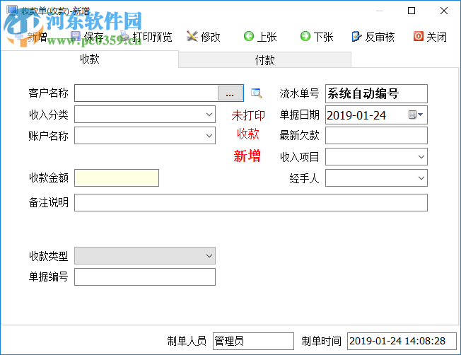Click the 单据编号 input field
This screenshot has height=355, width=461.
(145, 277)
